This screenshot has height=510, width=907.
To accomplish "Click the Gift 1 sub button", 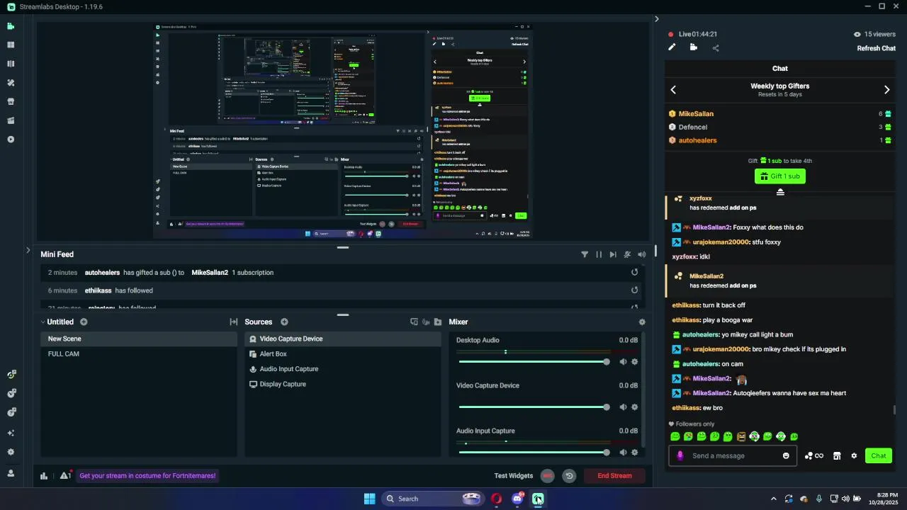I will click(780, 176).
